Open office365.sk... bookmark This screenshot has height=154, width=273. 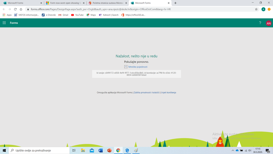(x=133, y=15)
